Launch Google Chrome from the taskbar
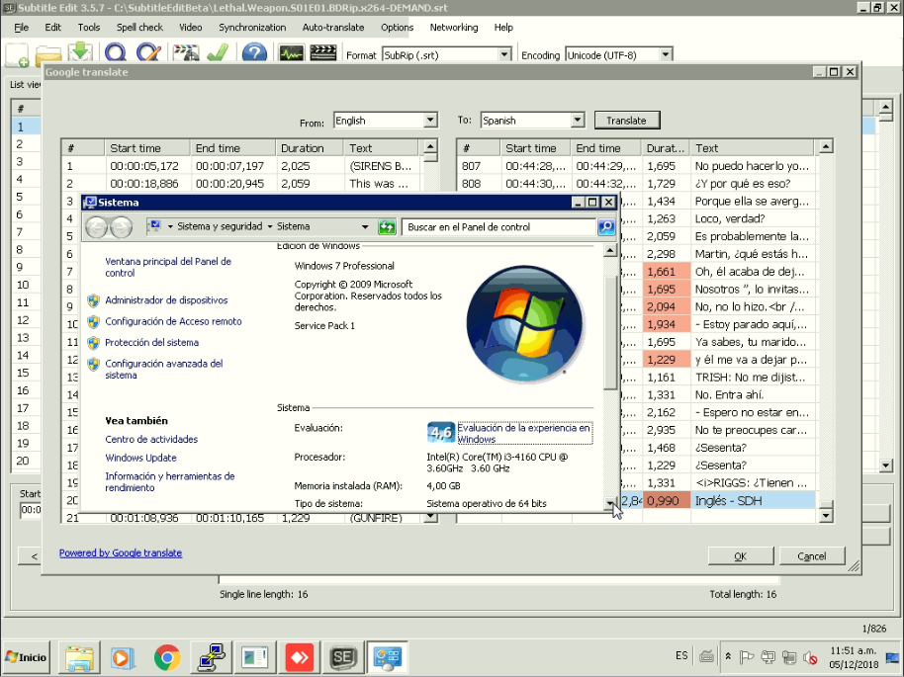904x677 pixels. [166, 657]
